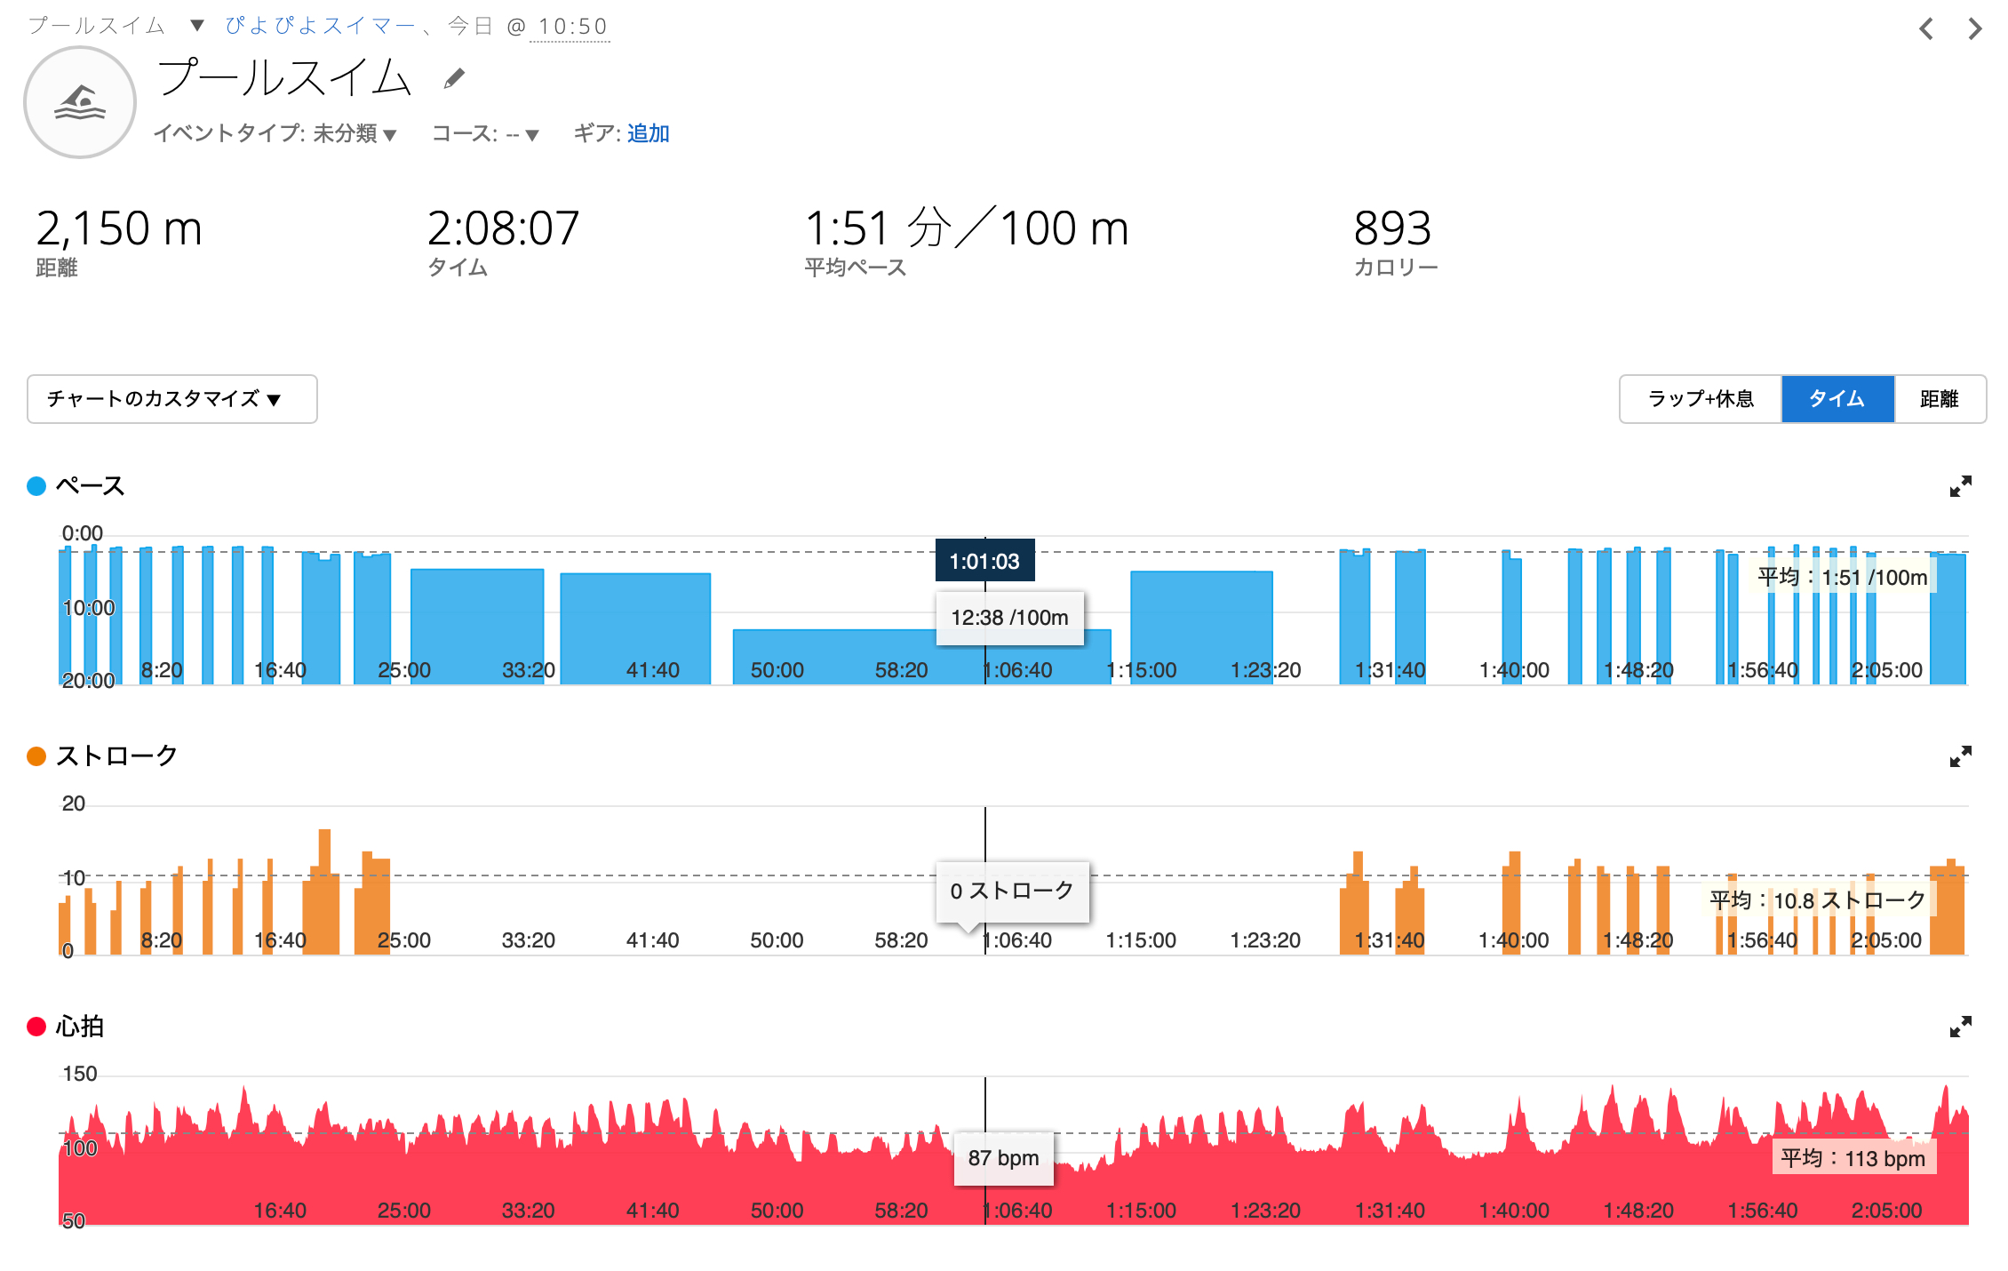This screenshot has width=2008, height=1271.
Task: Open the コース dropdown
Action: 485,134
